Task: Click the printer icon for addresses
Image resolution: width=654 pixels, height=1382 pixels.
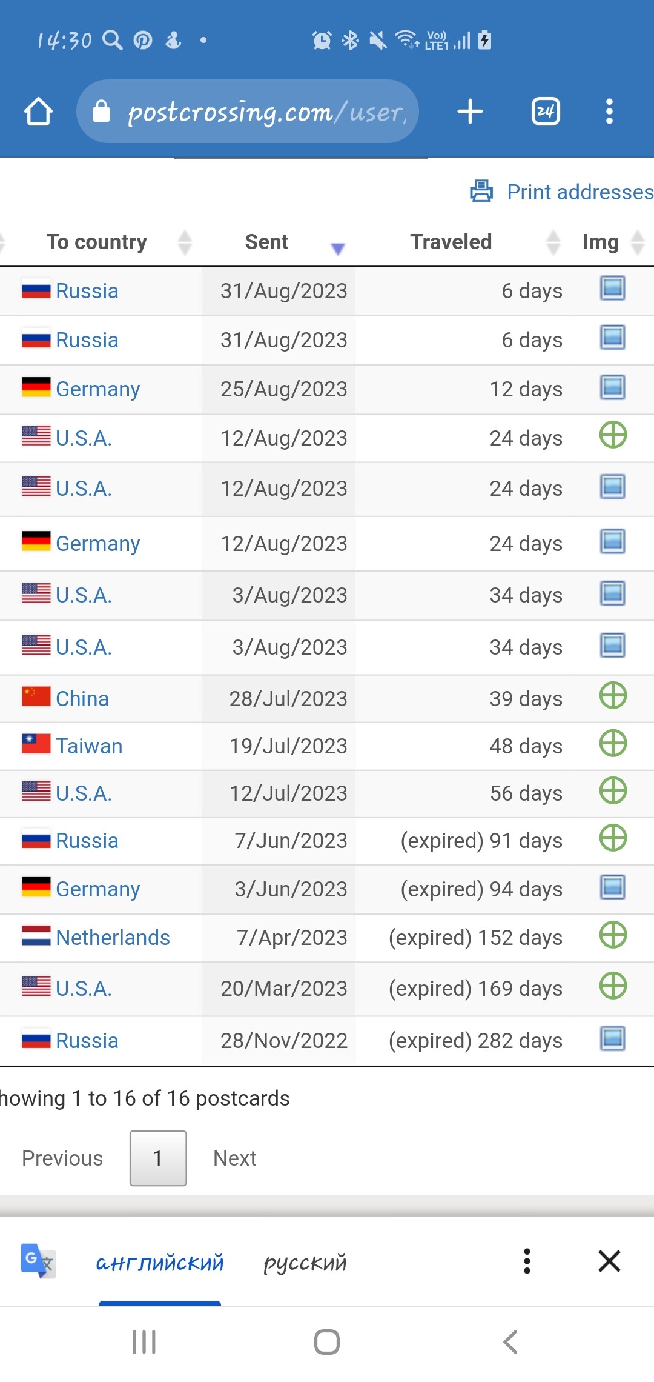Action: [482, 190]
